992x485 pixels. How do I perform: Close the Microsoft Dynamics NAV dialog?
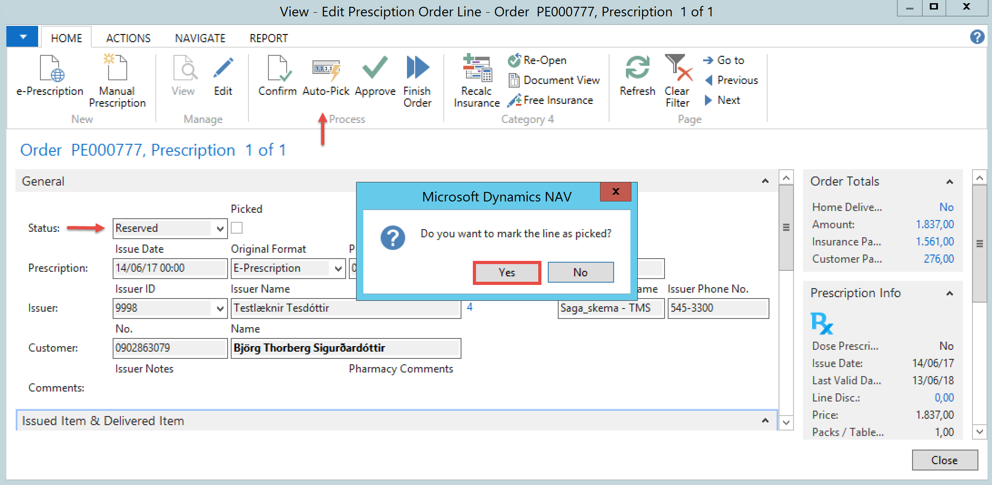615,191
